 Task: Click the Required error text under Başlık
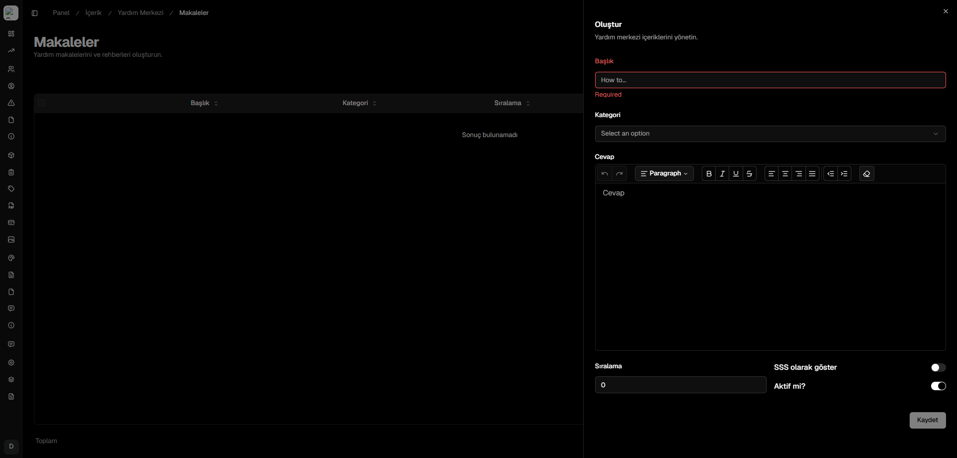608,95
